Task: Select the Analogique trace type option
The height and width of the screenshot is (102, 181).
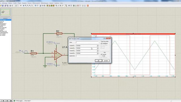Action: click(101, 43)
